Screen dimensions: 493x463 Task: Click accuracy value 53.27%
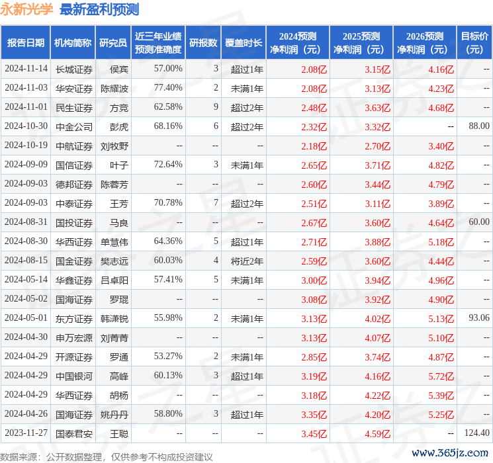coord(168,356)
